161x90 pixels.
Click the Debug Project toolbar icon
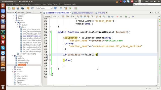[76, 8]
